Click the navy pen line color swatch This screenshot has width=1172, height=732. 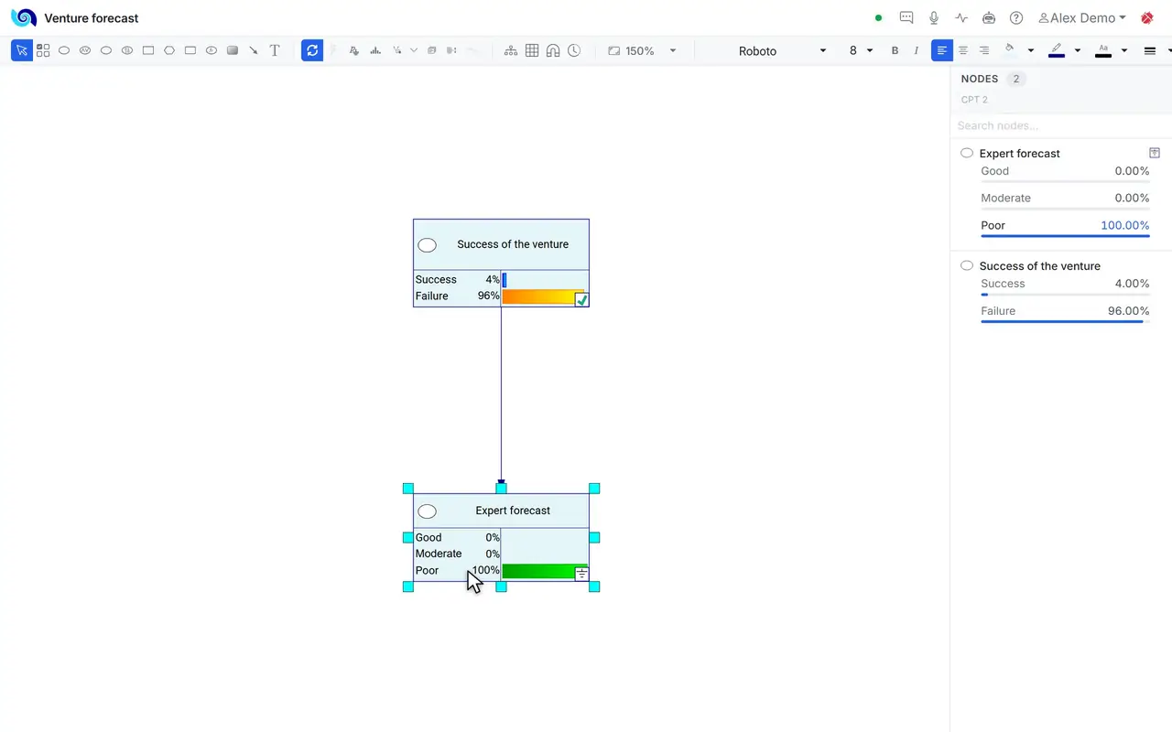click(1057, 50)
